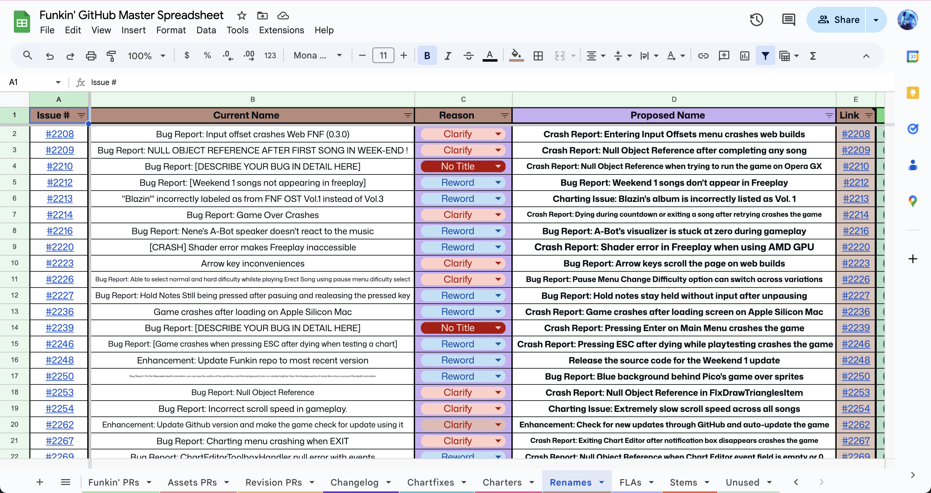Open Reason column filter toggle
Screen dimensions: 931x493
point(505,116)
